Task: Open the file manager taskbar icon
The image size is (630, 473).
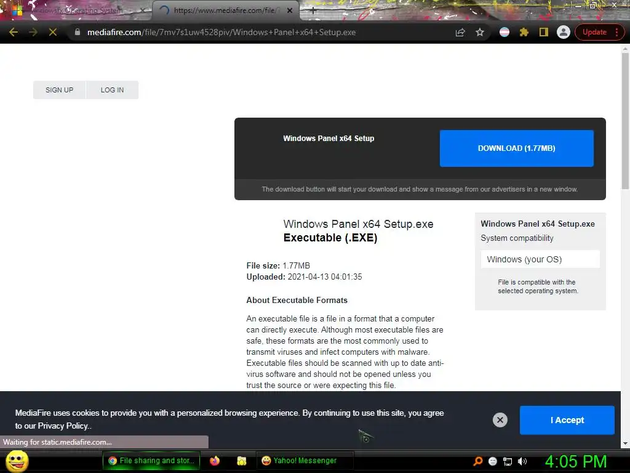Action: pos(241,461)
